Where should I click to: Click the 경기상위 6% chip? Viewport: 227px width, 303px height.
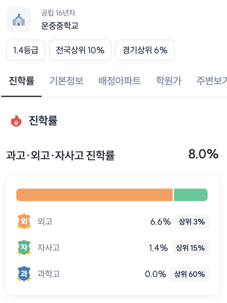(x=145, y=50)
